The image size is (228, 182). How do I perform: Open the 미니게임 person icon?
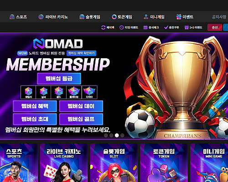click(x=146, y=17)
